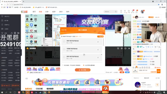The width and height of the screenshot is (167, 94).
Task: Edit the '200个' prediction topic
Action: (98, 57)
